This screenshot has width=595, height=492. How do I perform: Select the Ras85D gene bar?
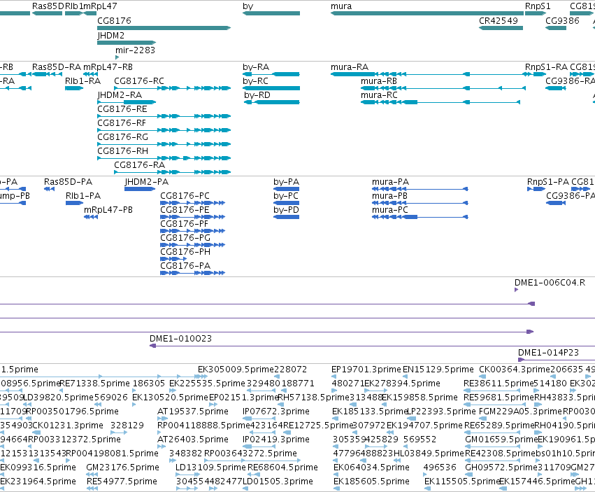[47, 13]
